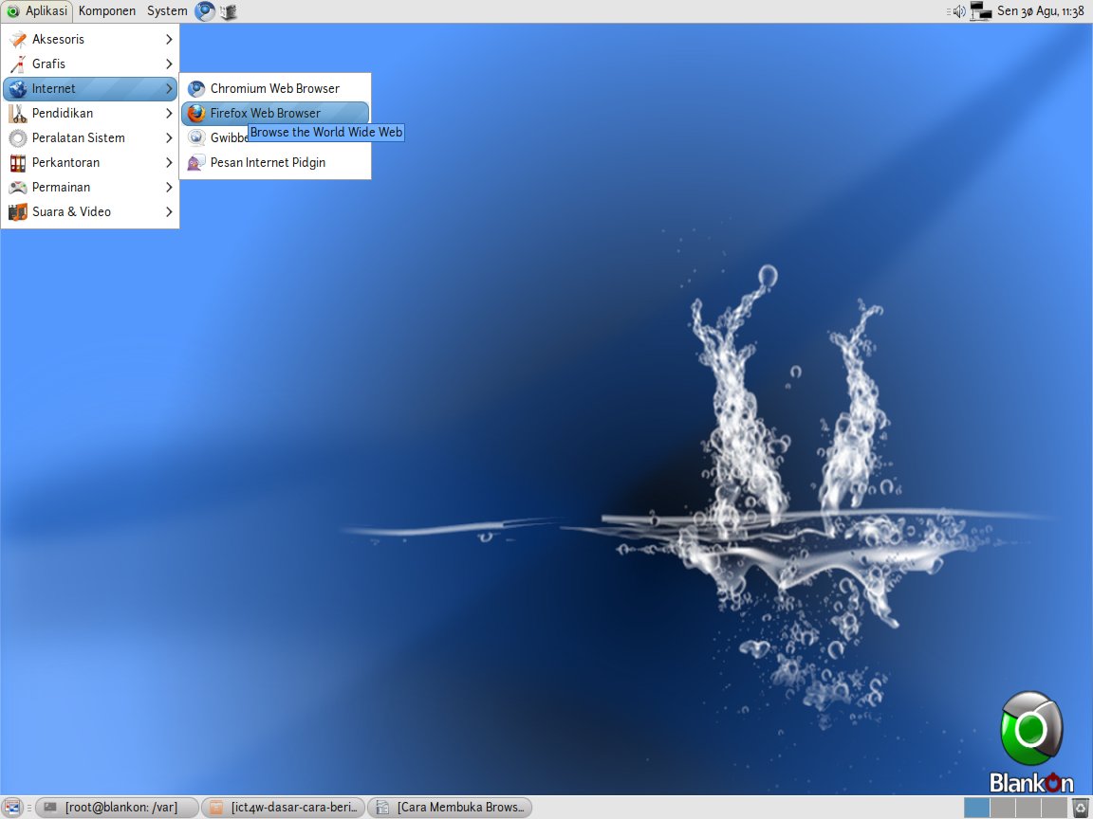Click the Show Desktop icon in bottom panel
The image size is (1093, 819).
tap(11, 808)
